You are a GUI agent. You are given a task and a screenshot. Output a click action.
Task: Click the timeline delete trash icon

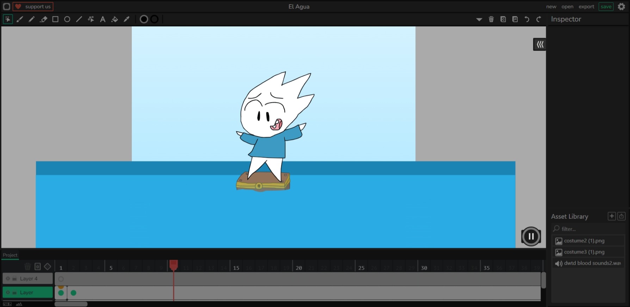point(27,266)
